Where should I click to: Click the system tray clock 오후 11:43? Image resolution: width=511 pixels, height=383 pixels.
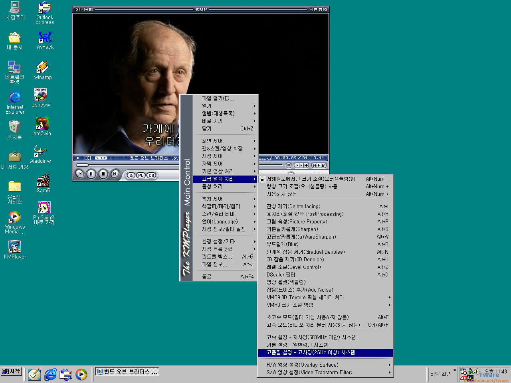(495, 371)
